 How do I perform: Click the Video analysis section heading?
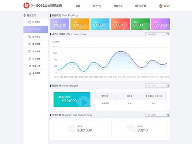(x=65, y=86)
